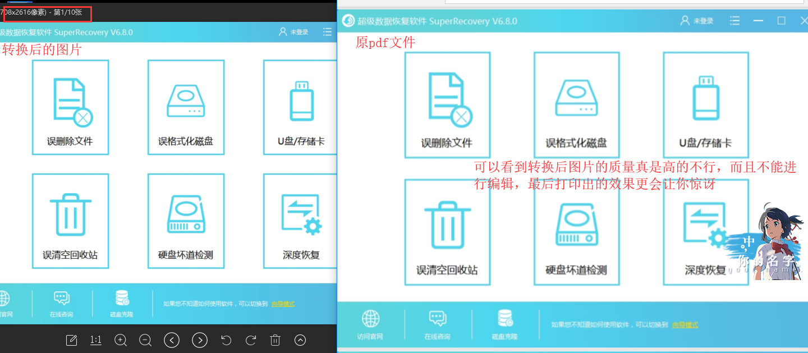Select 硬盘坏道检测 tile in right PDF window
This screenshot has height=353, width=808.
576,232
